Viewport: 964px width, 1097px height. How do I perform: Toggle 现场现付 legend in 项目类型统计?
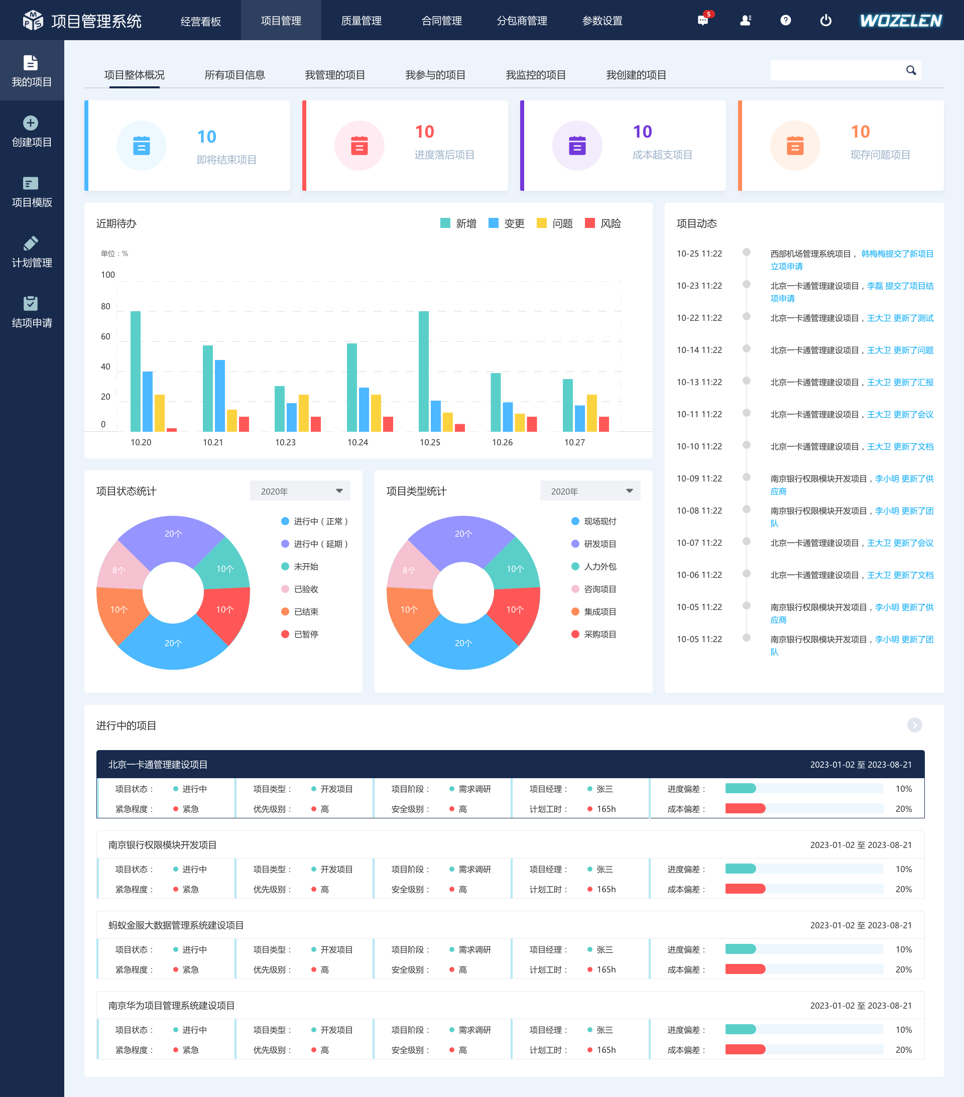pyautogui.click(x=594, y=521)
